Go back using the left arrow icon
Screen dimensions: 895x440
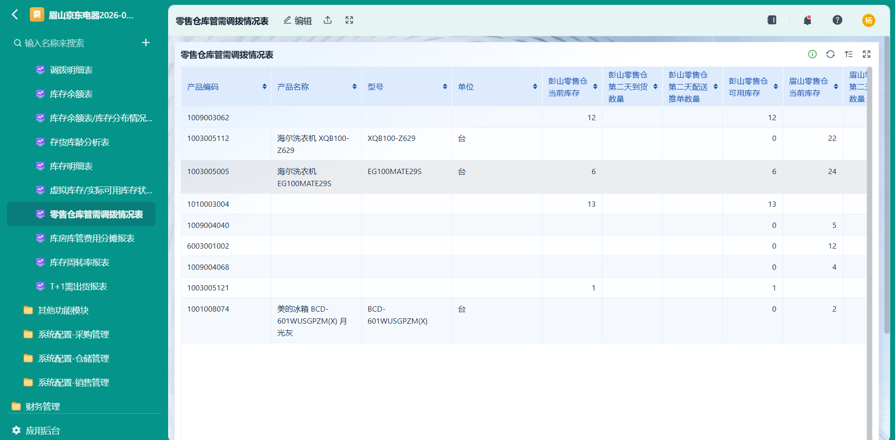coord(15,14)
